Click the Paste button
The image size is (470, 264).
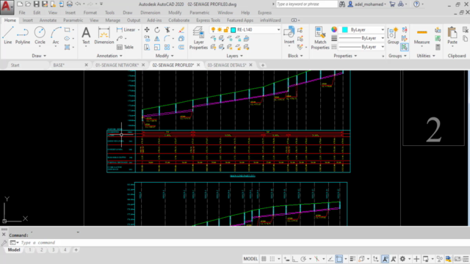[452, 36]
